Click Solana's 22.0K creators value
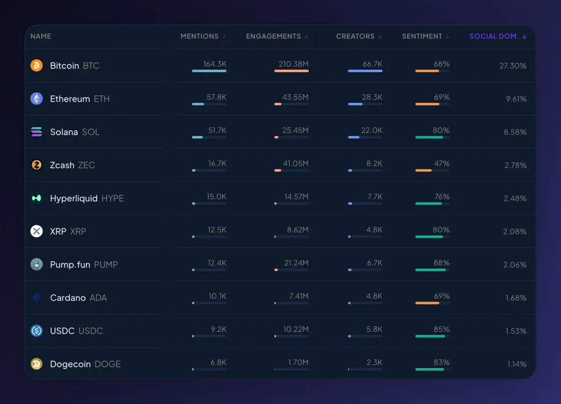561x404 pixels. tap(373, 130)
